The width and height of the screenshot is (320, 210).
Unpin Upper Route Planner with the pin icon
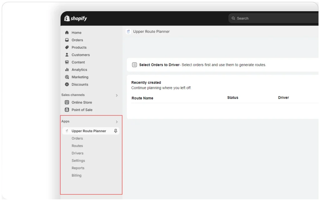(x=116, y=131)
